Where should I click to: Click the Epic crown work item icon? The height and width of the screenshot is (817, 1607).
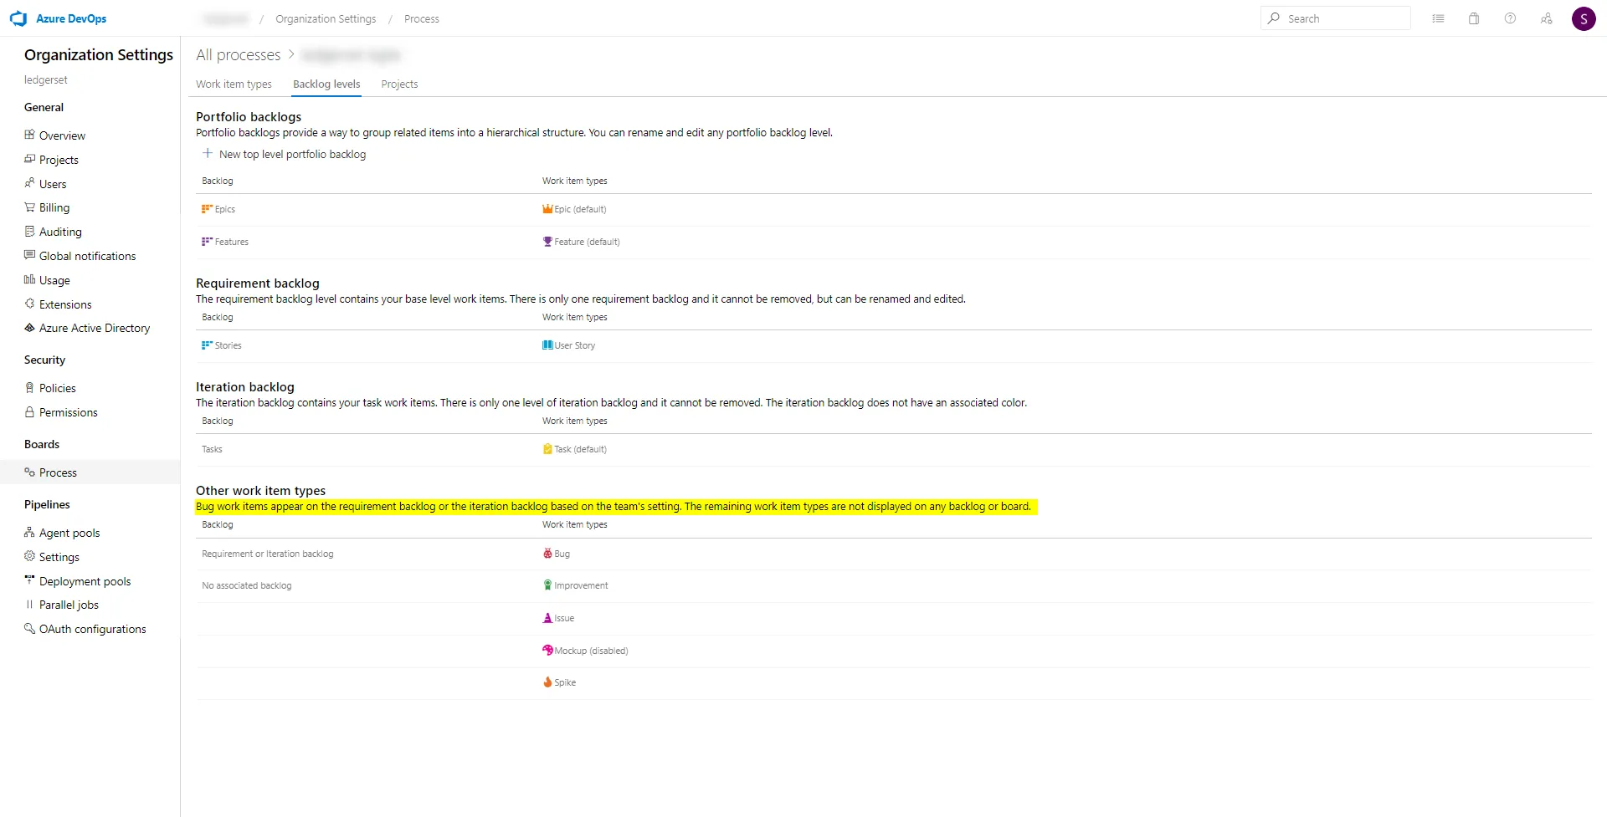tap(547, 209)
